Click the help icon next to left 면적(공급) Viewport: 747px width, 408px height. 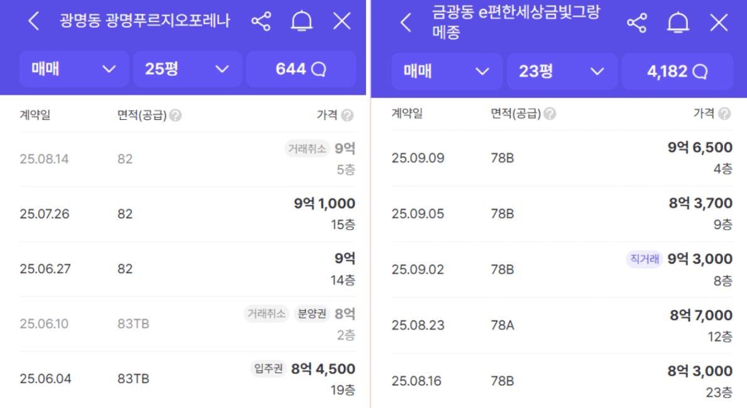[x=176, y=116]
